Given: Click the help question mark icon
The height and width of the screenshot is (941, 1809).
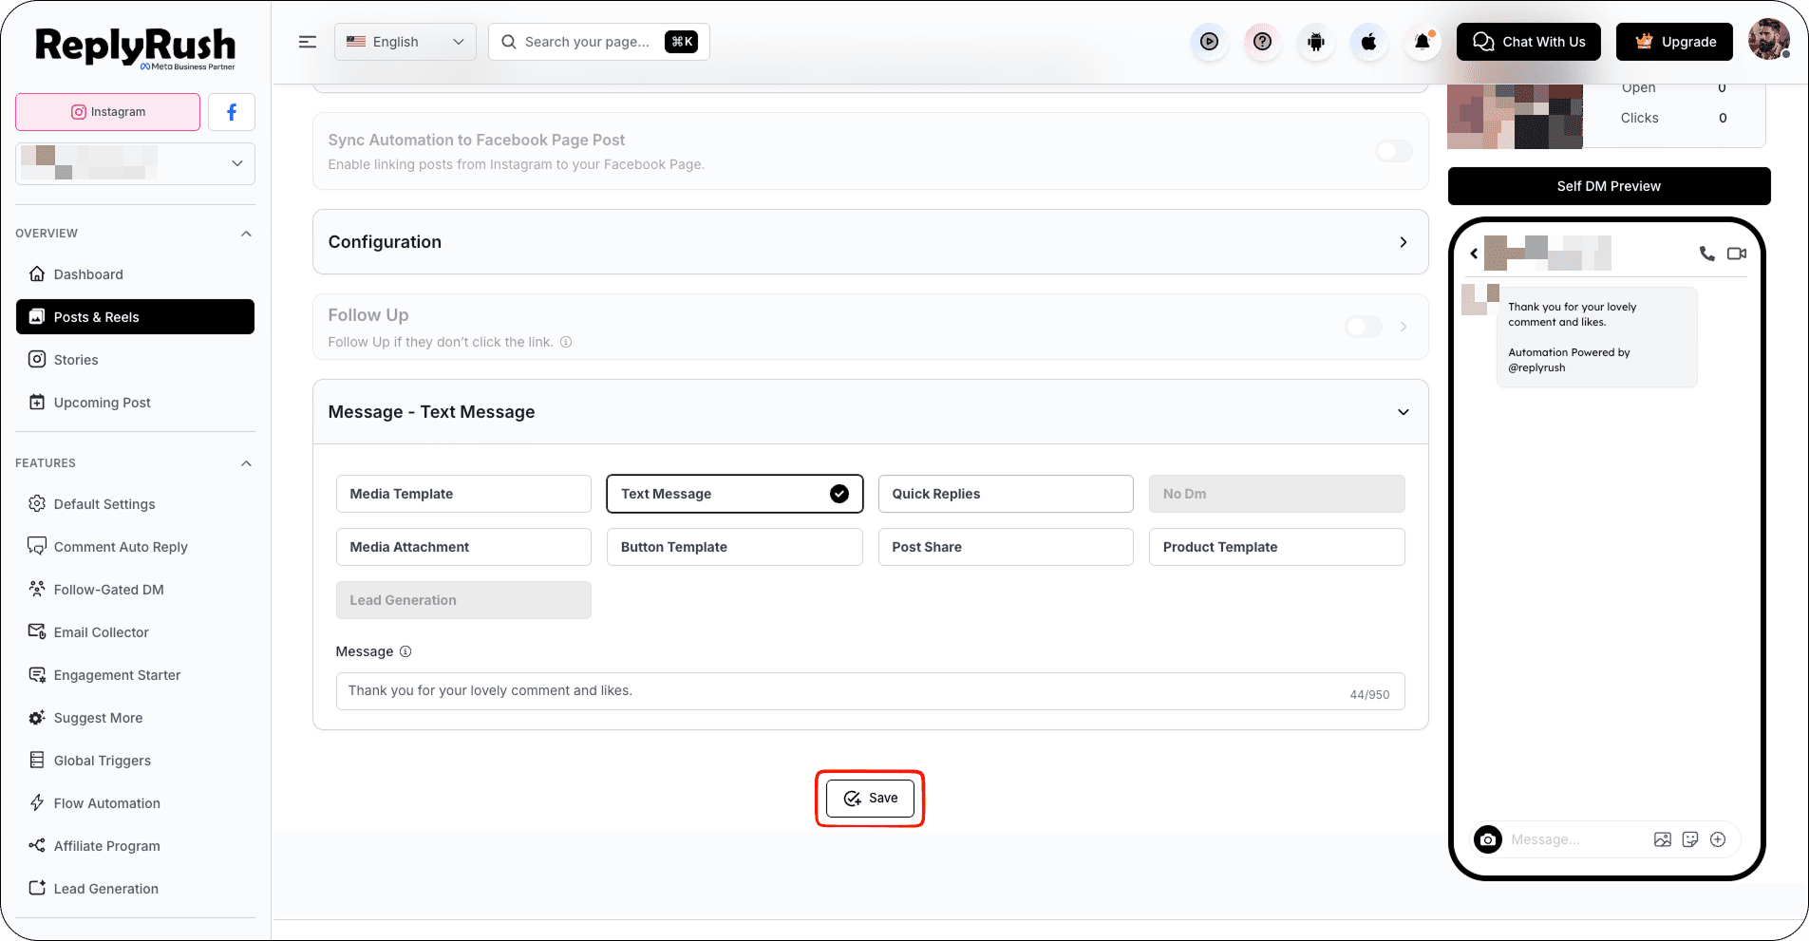Looking at the screenshot, I should (1262, 42).
